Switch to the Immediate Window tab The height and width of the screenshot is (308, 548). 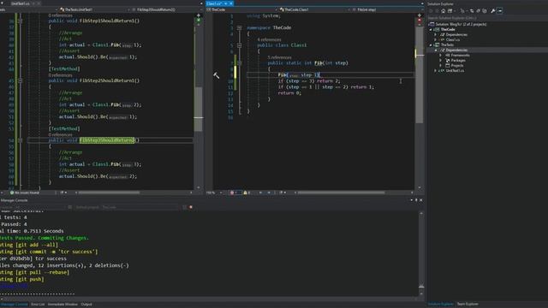(x=63, y=305)
